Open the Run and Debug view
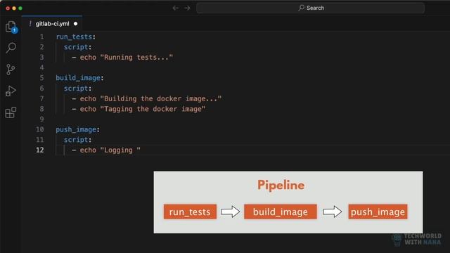The width and height of the screenshot is (450, 253). click(x=11, y=91)
